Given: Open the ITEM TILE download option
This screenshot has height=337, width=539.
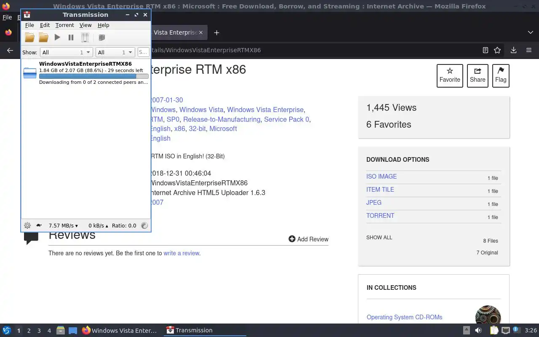Looking at the screenshot, I should tap(380, 190).
